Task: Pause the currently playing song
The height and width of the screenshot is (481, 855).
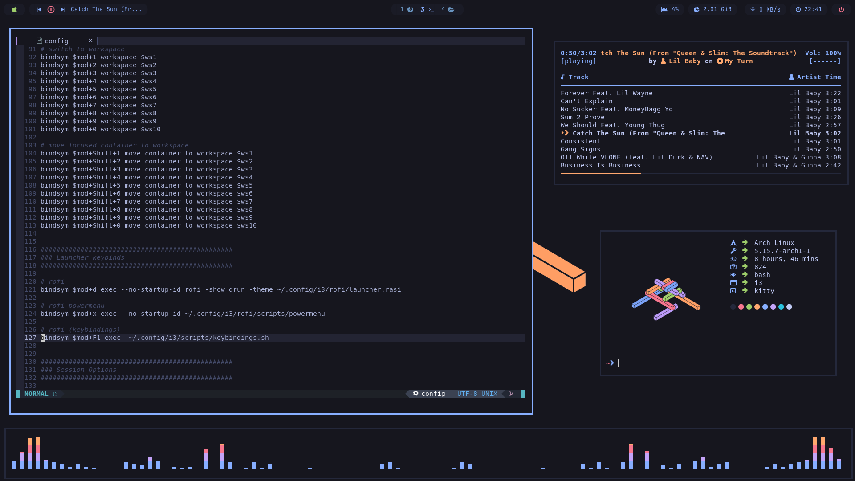Action: tap(51, 9)
